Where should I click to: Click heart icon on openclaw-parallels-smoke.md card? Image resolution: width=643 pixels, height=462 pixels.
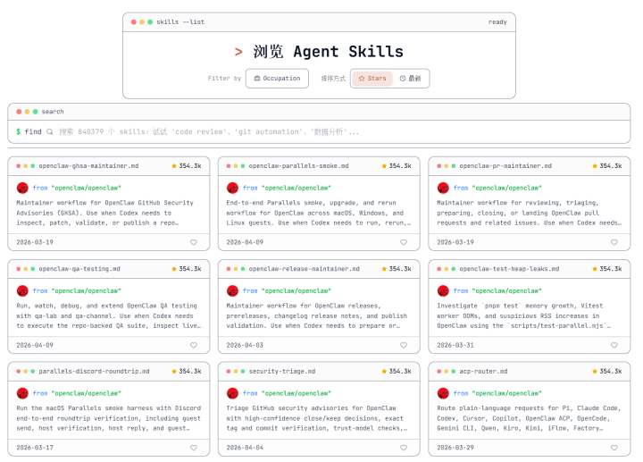pos(404,242)
